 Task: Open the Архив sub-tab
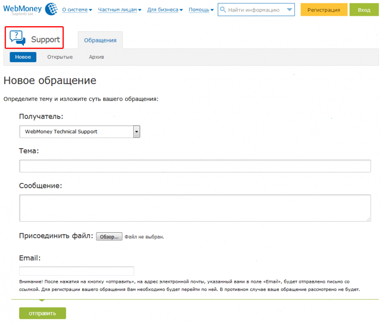point(96,57)
